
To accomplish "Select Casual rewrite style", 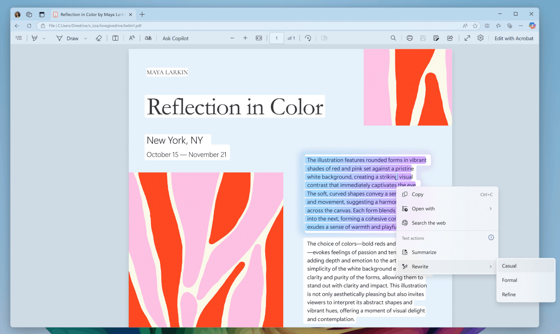I will click(x=526, y=266).
